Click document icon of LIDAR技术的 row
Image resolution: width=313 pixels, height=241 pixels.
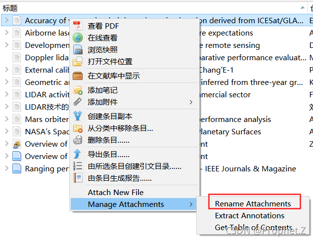(17, 107)
